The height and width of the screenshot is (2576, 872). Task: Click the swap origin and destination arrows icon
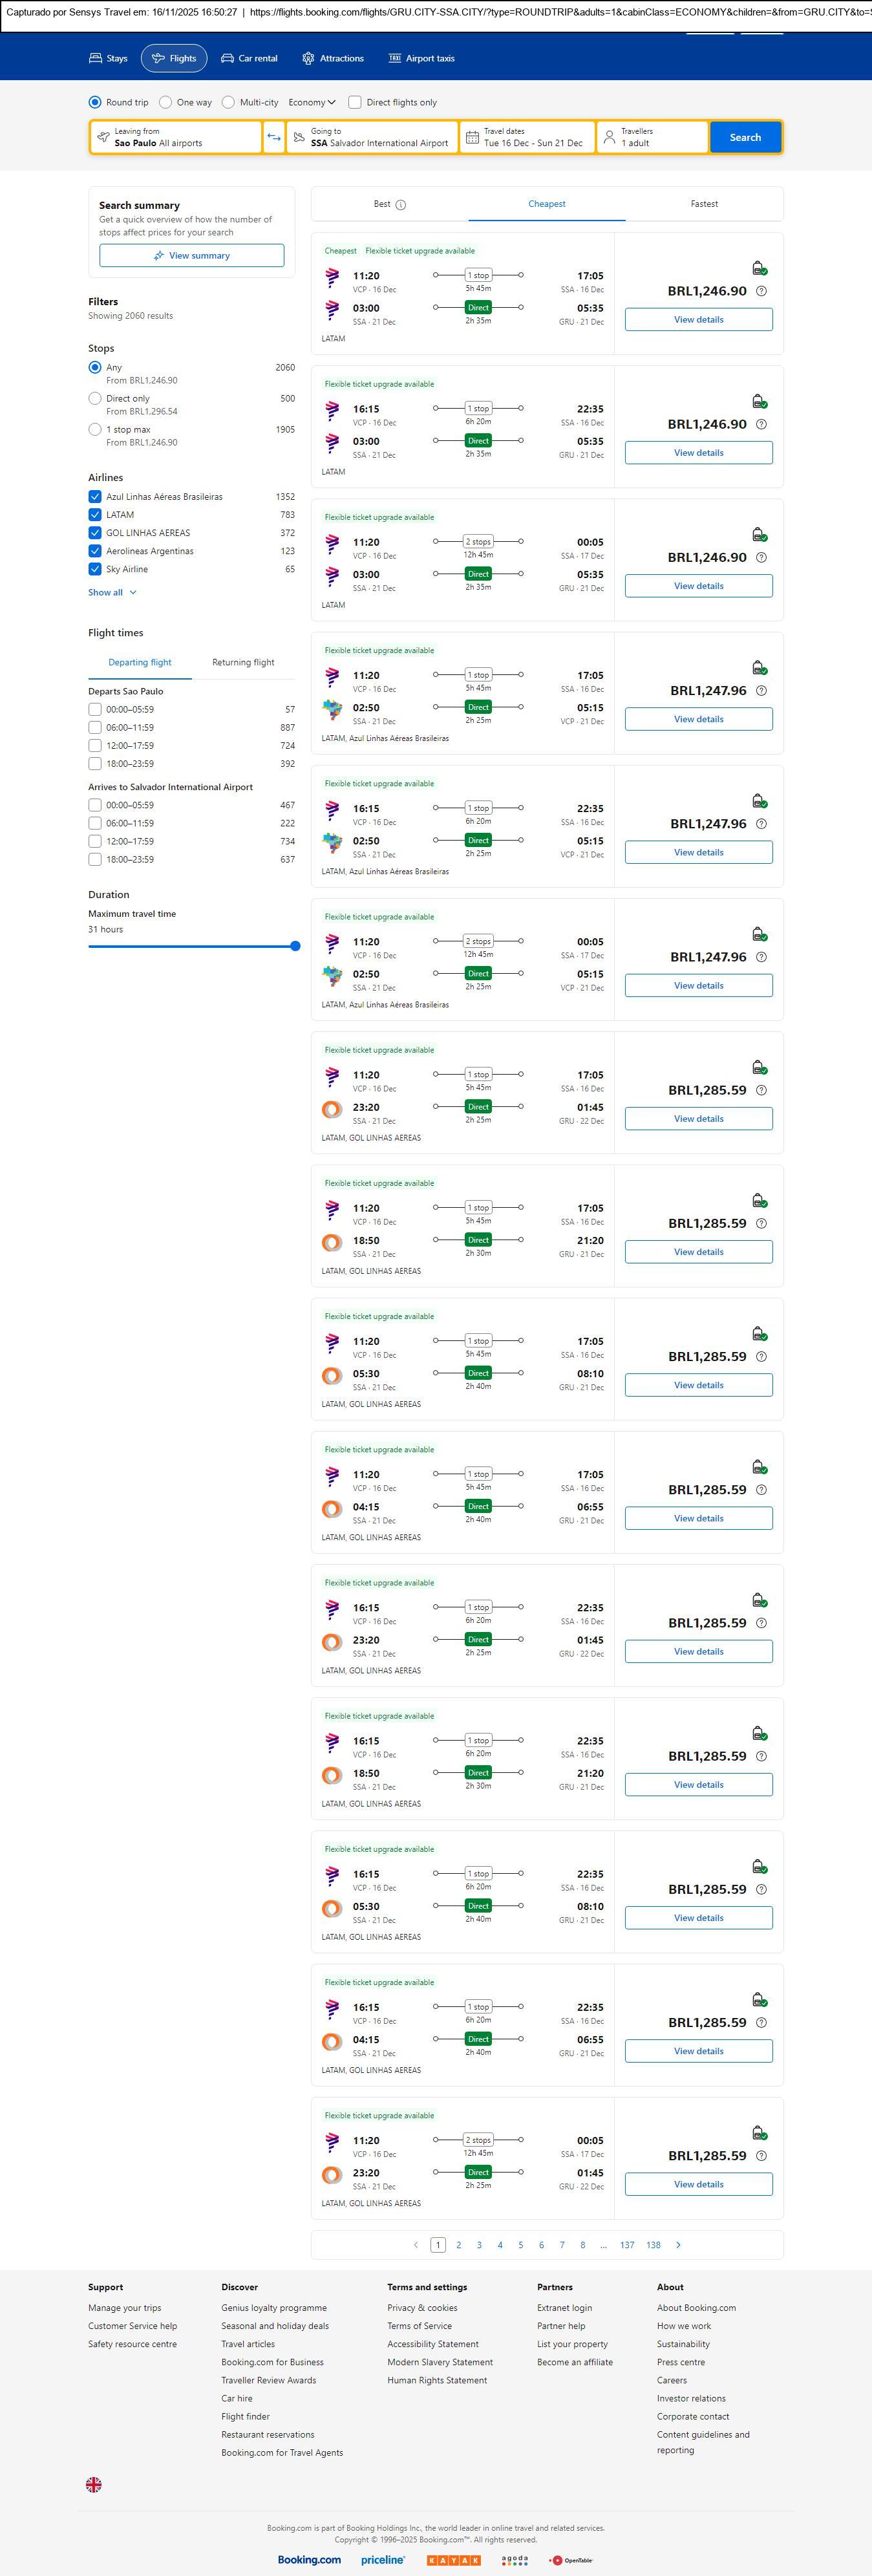[x=274, y=137]
